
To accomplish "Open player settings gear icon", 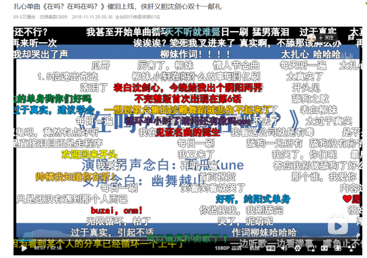I will coord(297,248).
